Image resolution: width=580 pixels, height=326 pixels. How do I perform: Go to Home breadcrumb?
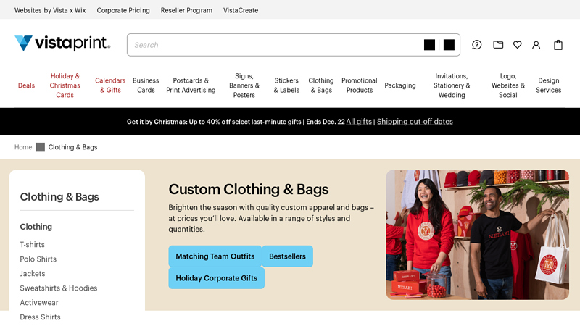[23, 147]
